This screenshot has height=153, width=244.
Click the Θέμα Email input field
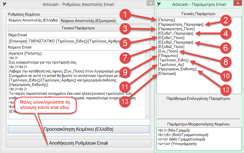pyautogui.click(x=79, y=41)
